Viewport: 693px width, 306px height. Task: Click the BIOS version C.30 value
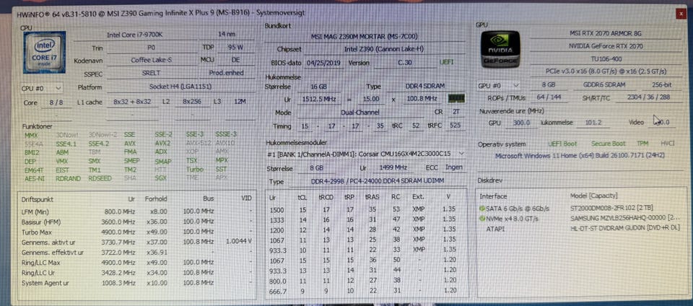tap(404, 63)
